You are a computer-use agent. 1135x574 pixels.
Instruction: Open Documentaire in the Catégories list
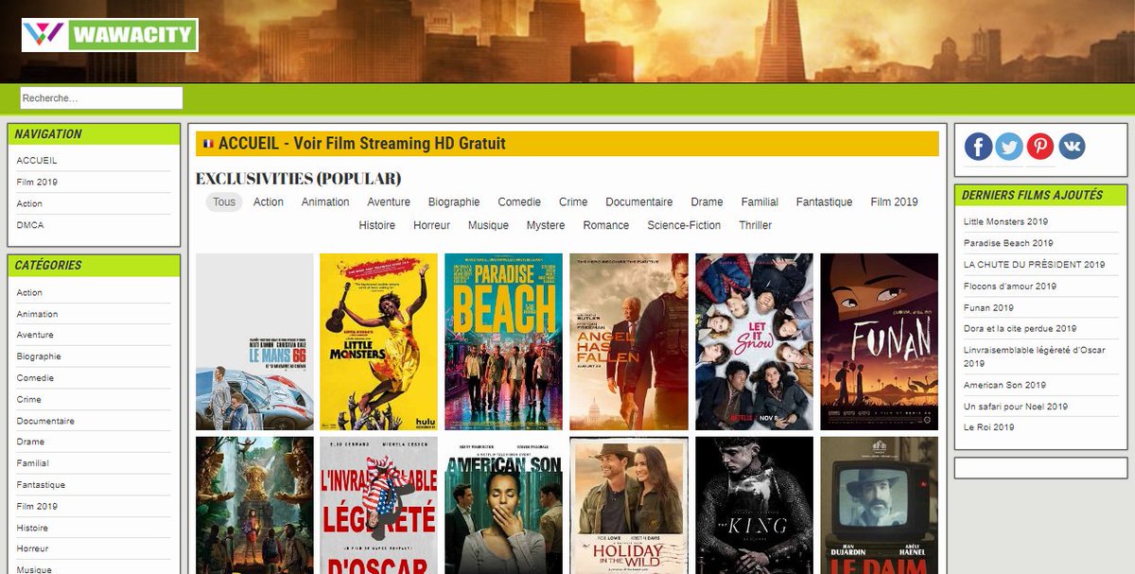pyautogui.click(x=45, y=421)
